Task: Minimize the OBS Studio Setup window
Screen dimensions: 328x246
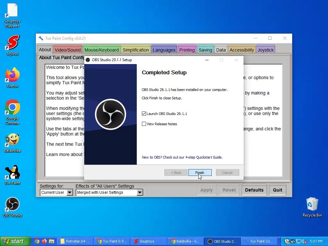Action: [x=207, y=60]
